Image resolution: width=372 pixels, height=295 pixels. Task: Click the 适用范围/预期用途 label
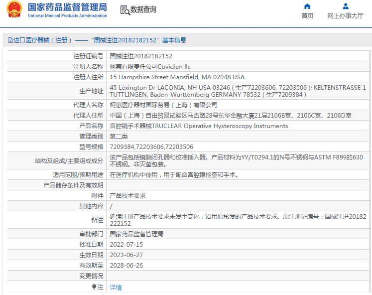[x=78, y=175]
